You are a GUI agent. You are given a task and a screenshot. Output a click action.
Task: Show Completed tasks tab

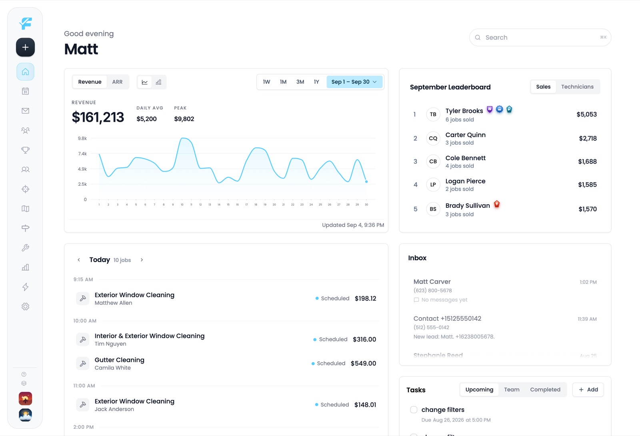pyautogui.click(x=545, y=390)
